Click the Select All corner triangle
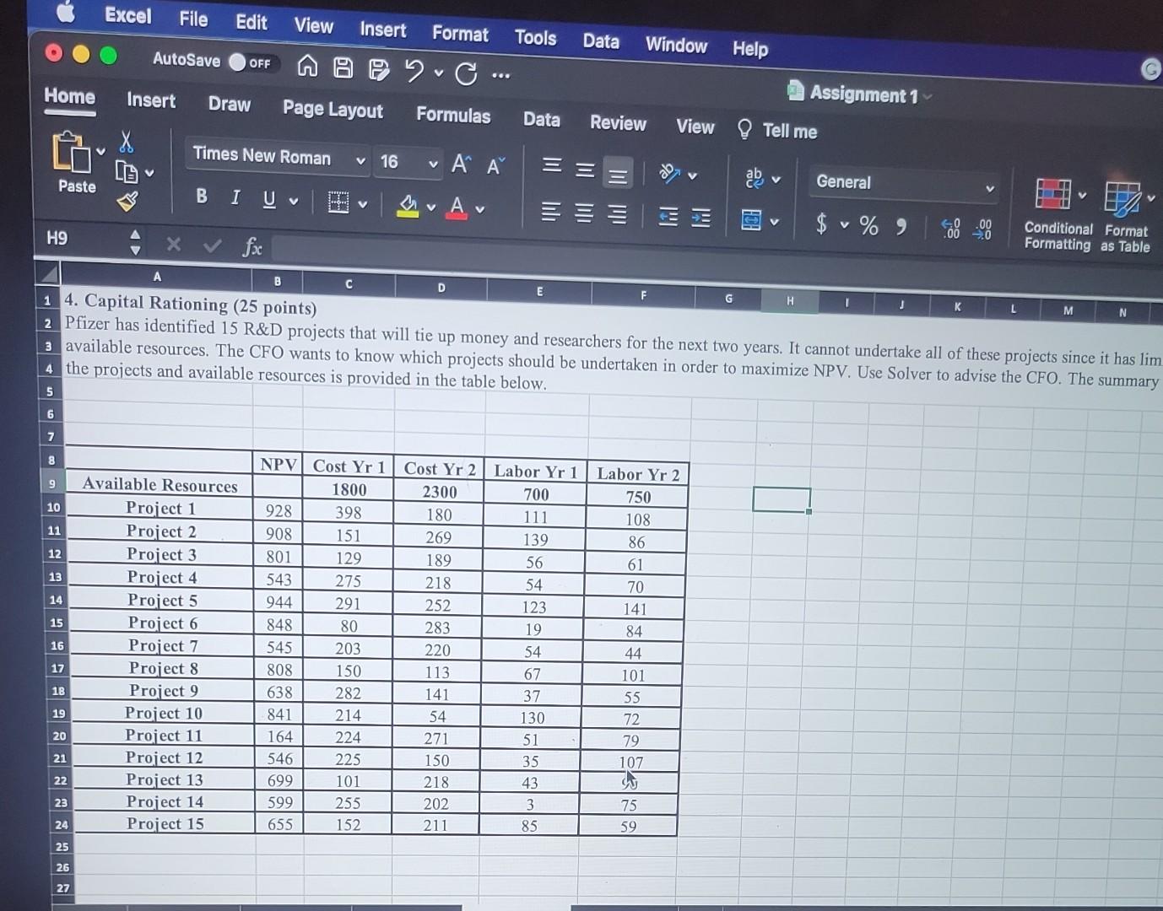 click(50, 274)
